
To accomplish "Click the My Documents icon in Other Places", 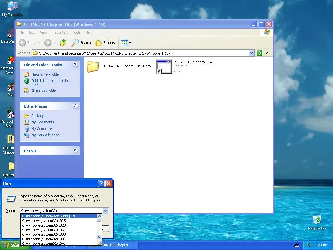I will pos(27,122).
